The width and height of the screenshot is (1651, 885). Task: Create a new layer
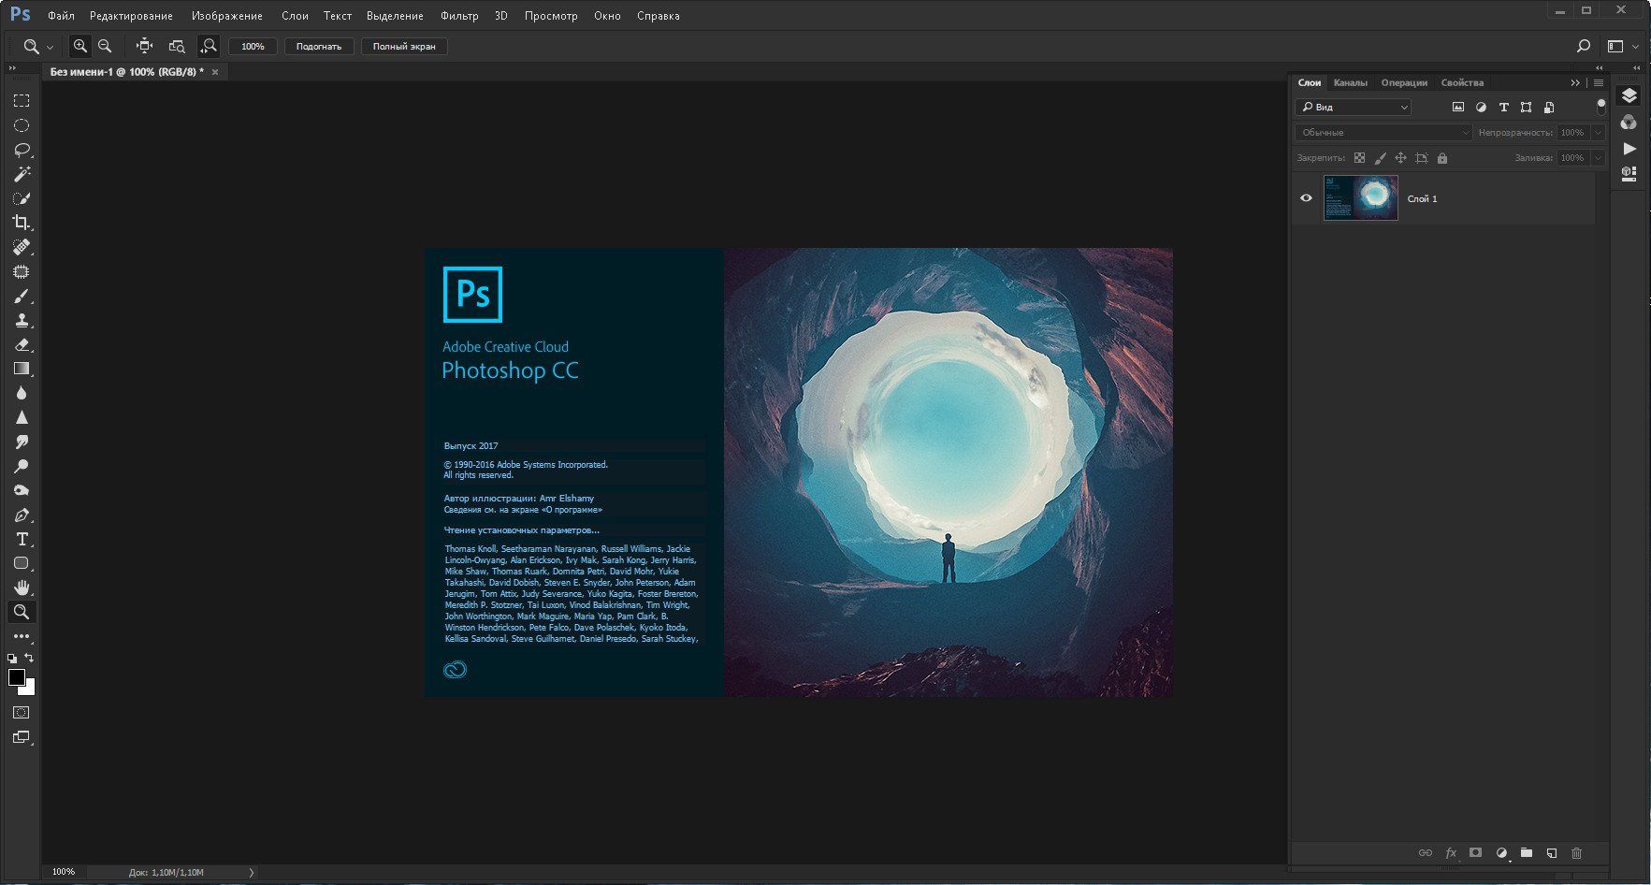[1551, 852]
